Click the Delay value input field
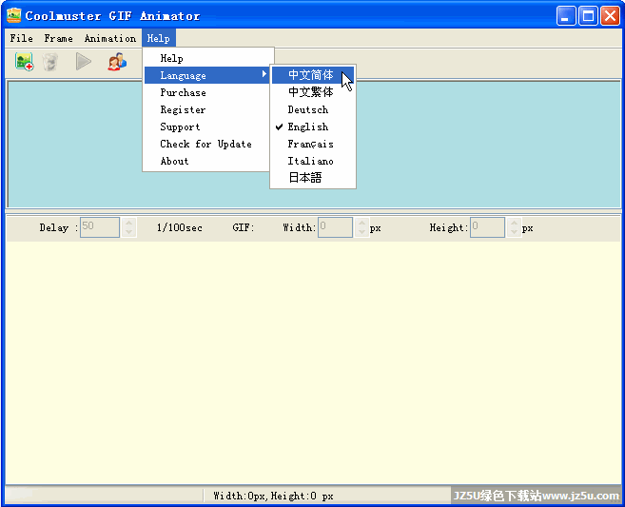This screenshot has width=625, height=507. [100, 227]
